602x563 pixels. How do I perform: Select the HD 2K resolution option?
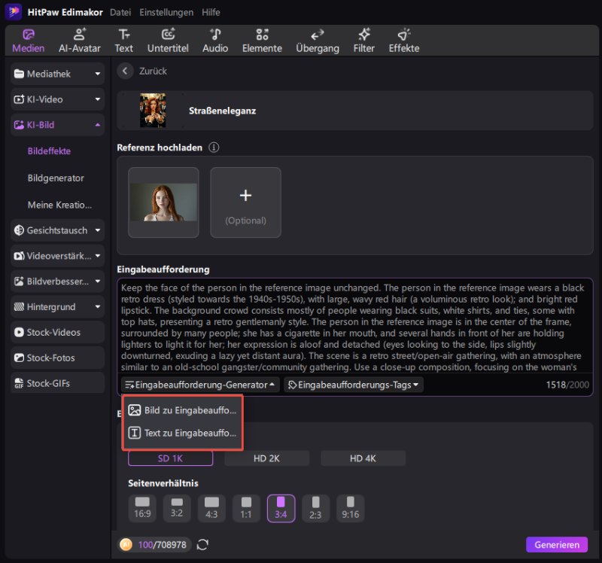(266, 458)
